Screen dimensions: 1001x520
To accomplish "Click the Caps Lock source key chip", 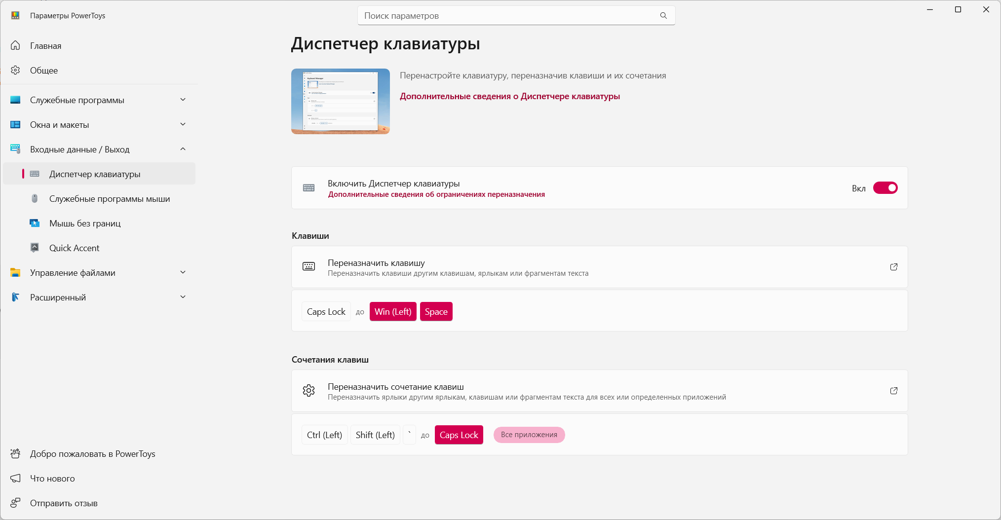I will [x=326, y=311].
